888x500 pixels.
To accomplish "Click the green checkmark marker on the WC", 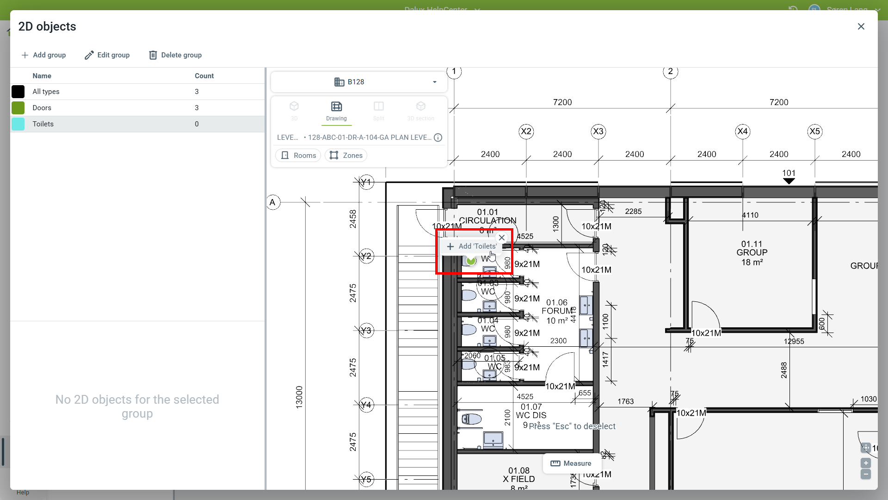I will click(x=471, y=261).
